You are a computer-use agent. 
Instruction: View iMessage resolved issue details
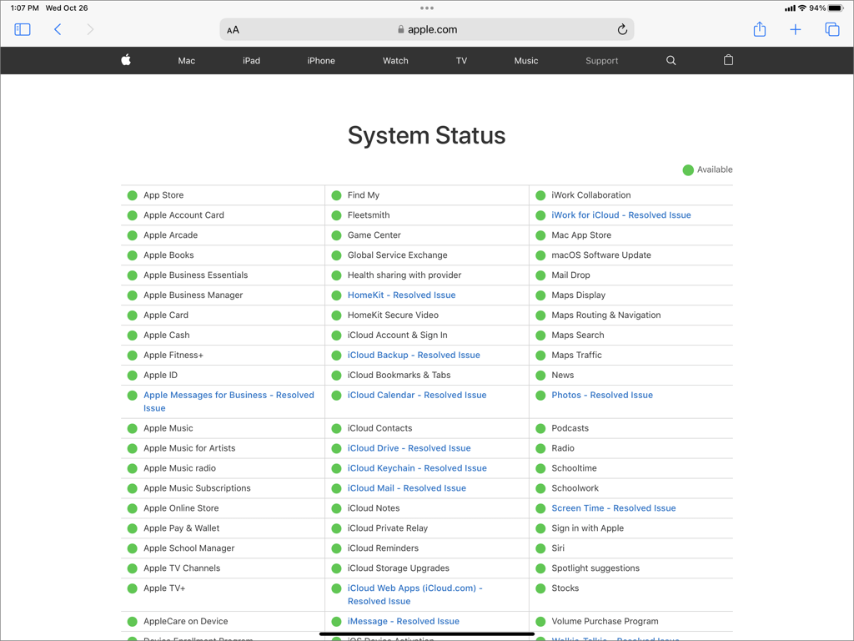coord(403,621)
